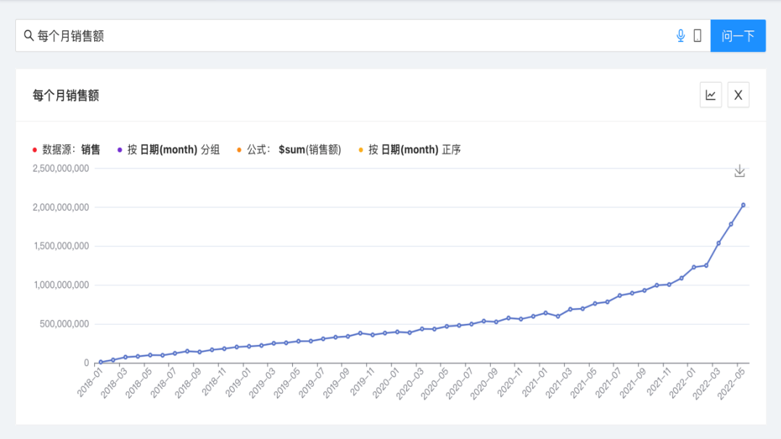
Task: Click the 数据源: 销售 tag
Action: pos(66,150)
